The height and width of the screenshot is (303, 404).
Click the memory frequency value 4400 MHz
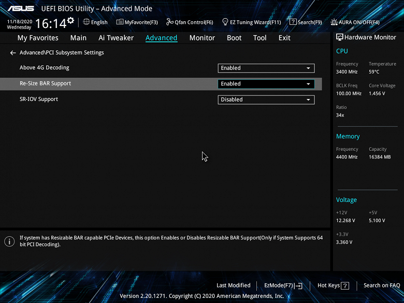click(x=347, y=157)
